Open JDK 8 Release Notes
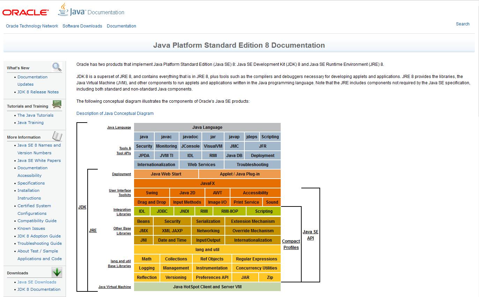479x297 pixels. click(x=38, y=92)
